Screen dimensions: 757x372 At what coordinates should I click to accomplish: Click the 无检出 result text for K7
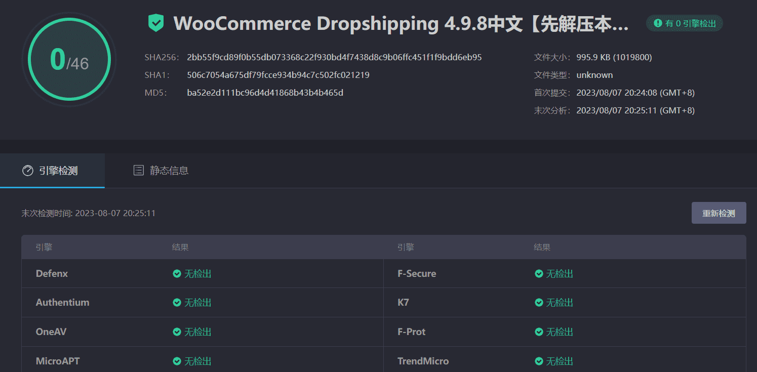coord(560,303)
